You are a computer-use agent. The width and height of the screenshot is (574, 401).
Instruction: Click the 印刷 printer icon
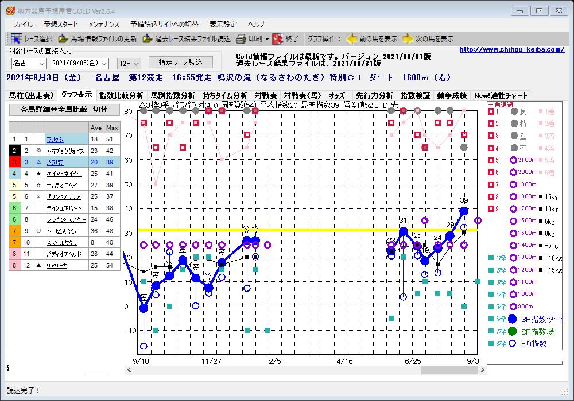pyautogui.click(x=241, y=38)
